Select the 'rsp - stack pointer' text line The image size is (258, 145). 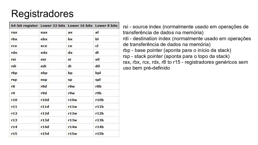coord(176,56)
